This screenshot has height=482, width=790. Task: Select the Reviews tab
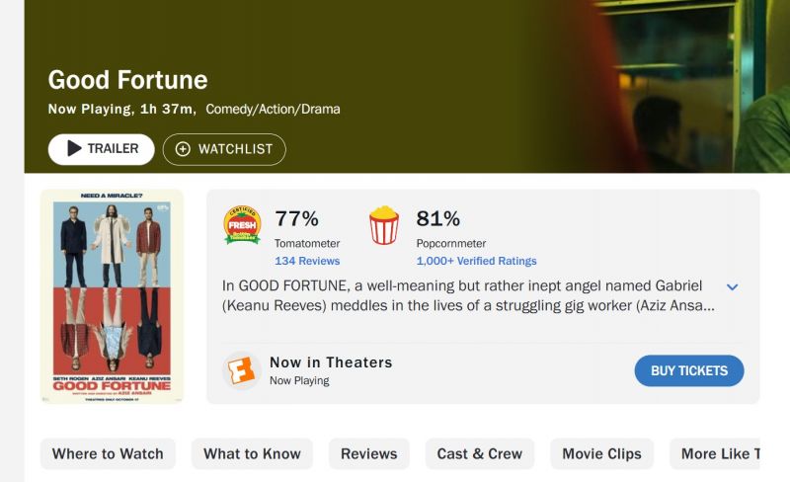[x=368, y=454]
